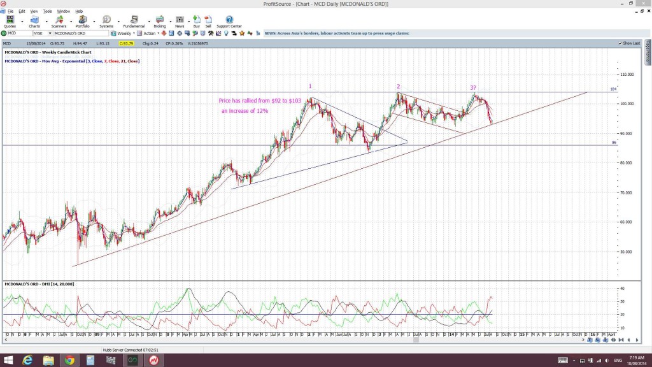652x367 pixels.
Task: Click the red down-arrow toolbar icon
Action: (x=164, y=33)
